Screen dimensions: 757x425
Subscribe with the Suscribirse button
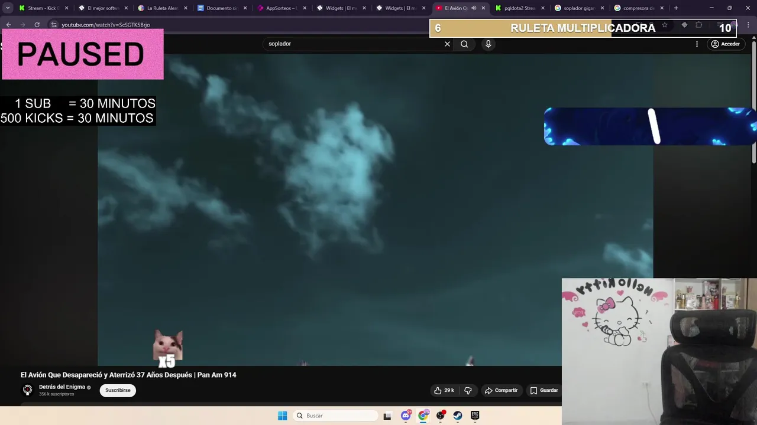pos(118,390)
